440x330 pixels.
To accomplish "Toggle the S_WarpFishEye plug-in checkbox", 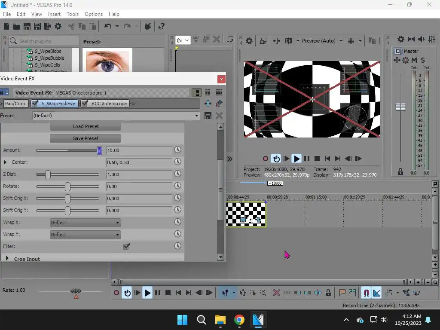I will (35, 104).
